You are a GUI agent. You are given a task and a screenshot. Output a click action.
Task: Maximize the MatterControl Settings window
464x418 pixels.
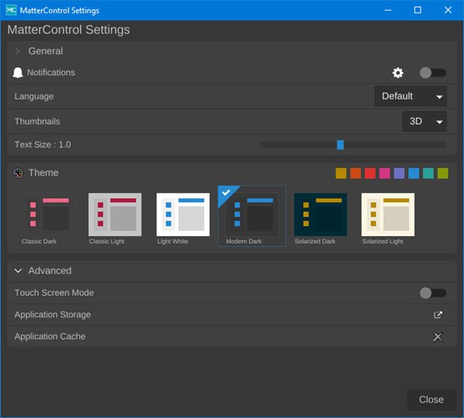coord(418,10)
